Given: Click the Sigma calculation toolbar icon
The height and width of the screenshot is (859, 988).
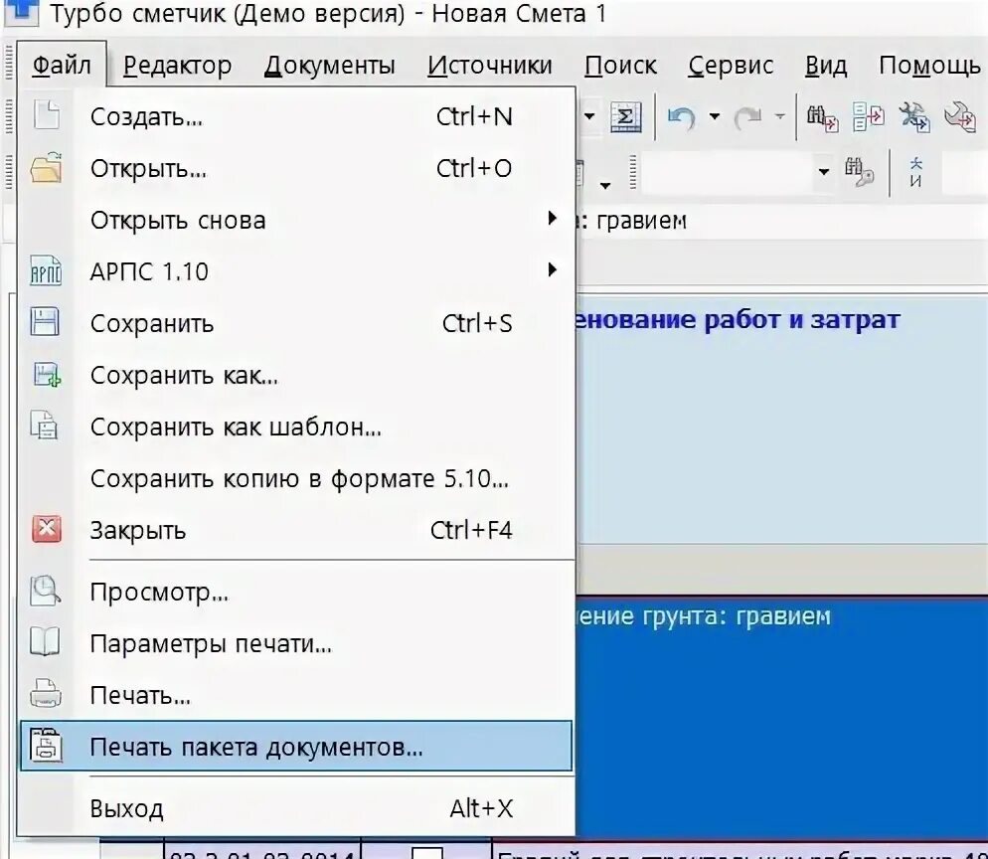Looking at the screenshot, I should coord(625,116).
